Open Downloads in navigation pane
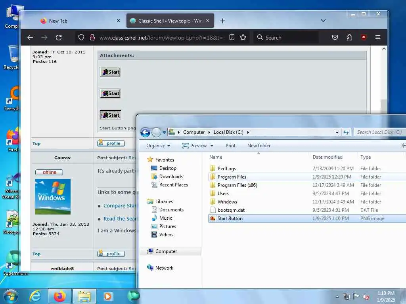406x304 pixels. pyautogui.click(x=171, y=176)
